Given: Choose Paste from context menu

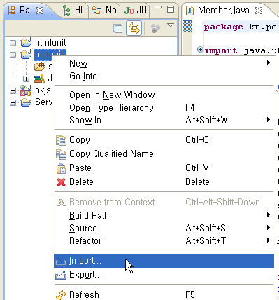Looking at the screenshot, I should [164, 168].
